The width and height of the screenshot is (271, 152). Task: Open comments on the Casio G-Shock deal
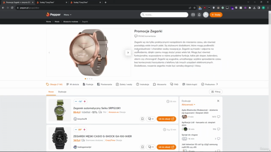point(151,147)
